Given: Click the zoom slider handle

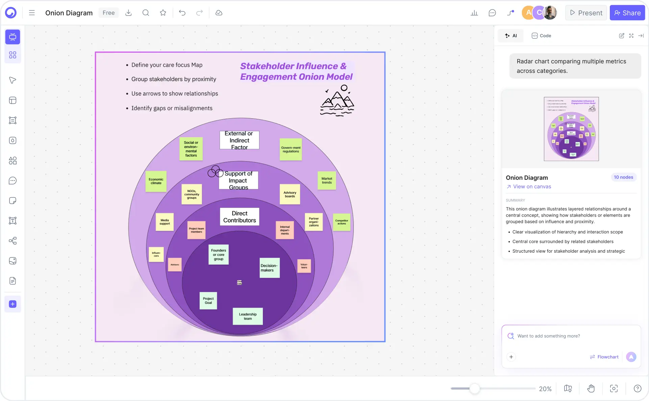Looking at the screenshot, I should tap(475, 389).
